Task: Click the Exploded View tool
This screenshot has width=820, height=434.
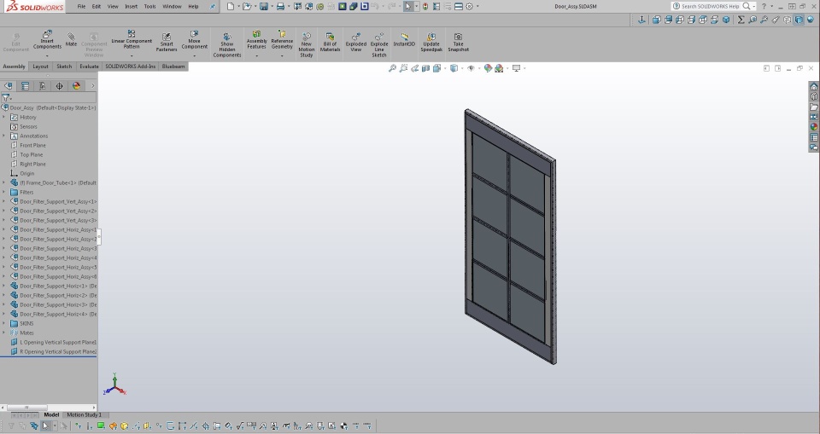Action: click(355, 42)
